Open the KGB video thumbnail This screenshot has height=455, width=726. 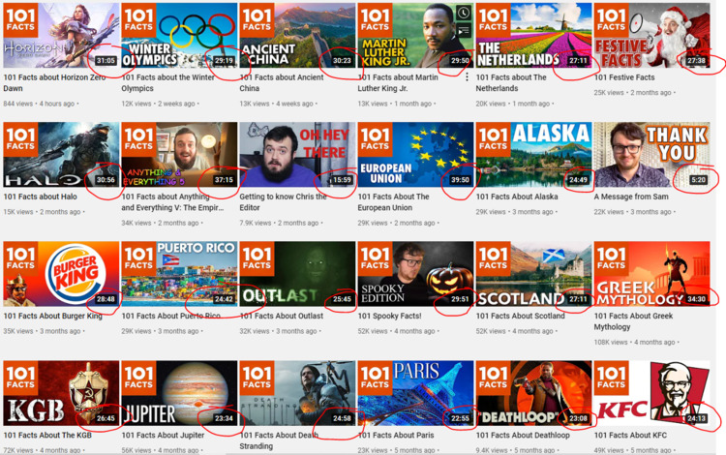pos(61,393)
